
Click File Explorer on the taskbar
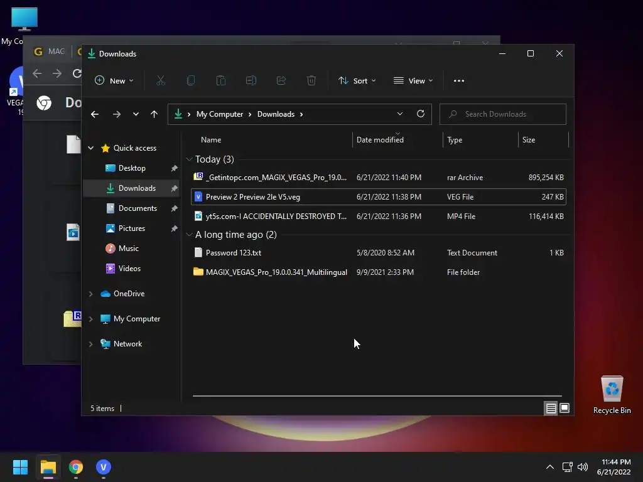coord(48,467)
